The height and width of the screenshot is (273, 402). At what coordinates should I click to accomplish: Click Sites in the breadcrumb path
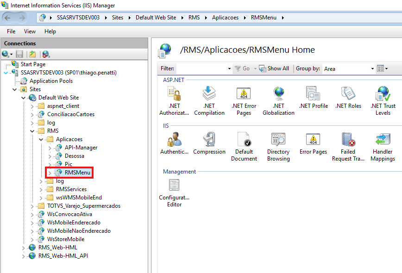coord(118,18)
